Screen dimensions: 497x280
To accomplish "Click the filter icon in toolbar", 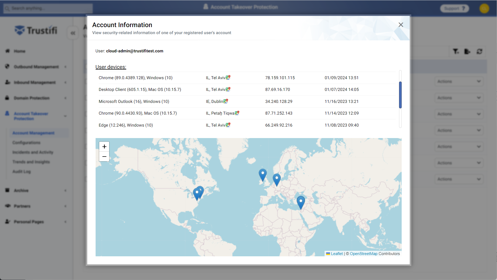I will point(456,52).
